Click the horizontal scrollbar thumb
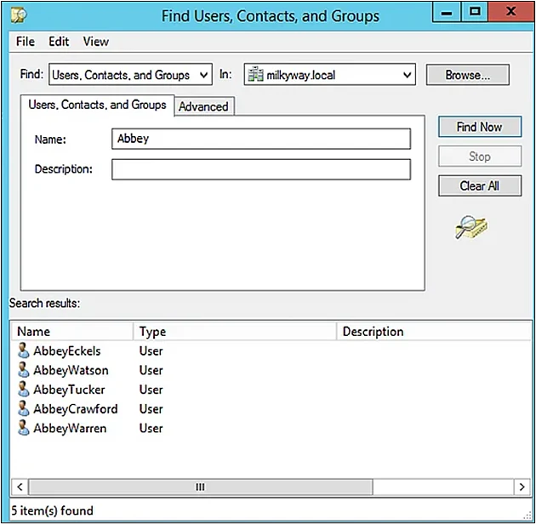 point(200,487)
